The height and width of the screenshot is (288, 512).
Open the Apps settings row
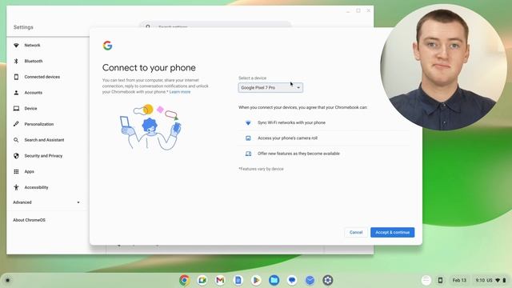pyautogui.click(x=29, y=172)
